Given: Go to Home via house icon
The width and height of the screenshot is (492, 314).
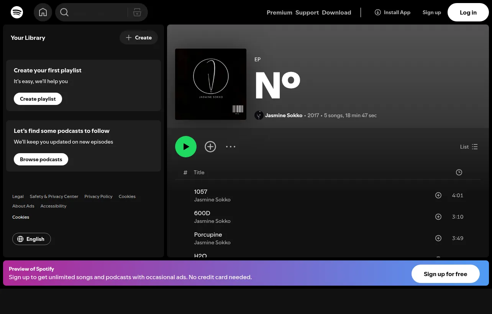Looking at the screenshot, I should 43,12.
